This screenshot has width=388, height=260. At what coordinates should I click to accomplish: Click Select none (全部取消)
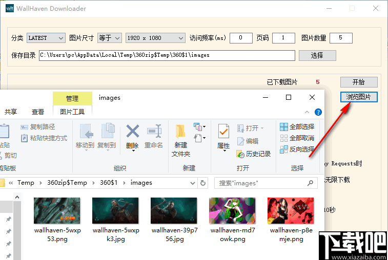pyautogui.click(x=297, y=138)
